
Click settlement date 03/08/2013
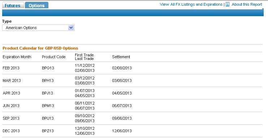coord(122,80)
